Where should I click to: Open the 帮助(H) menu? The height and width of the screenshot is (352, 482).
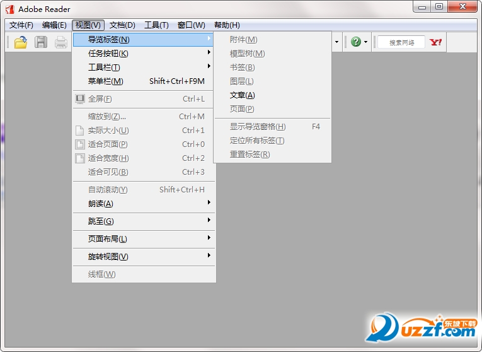(x=227, y=25)
